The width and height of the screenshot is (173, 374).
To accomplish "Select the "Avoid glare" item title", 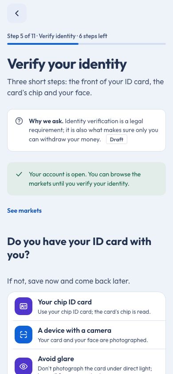I will pyautogui.click(x=56, y=359).
